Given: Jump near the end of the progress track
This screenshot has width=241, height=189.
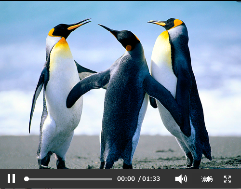Looking at the screenshot, I should click(109, 179).
